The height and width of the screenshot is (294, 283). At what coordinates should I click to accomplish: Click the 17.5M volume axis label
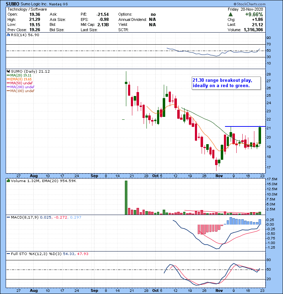point(272,179)
